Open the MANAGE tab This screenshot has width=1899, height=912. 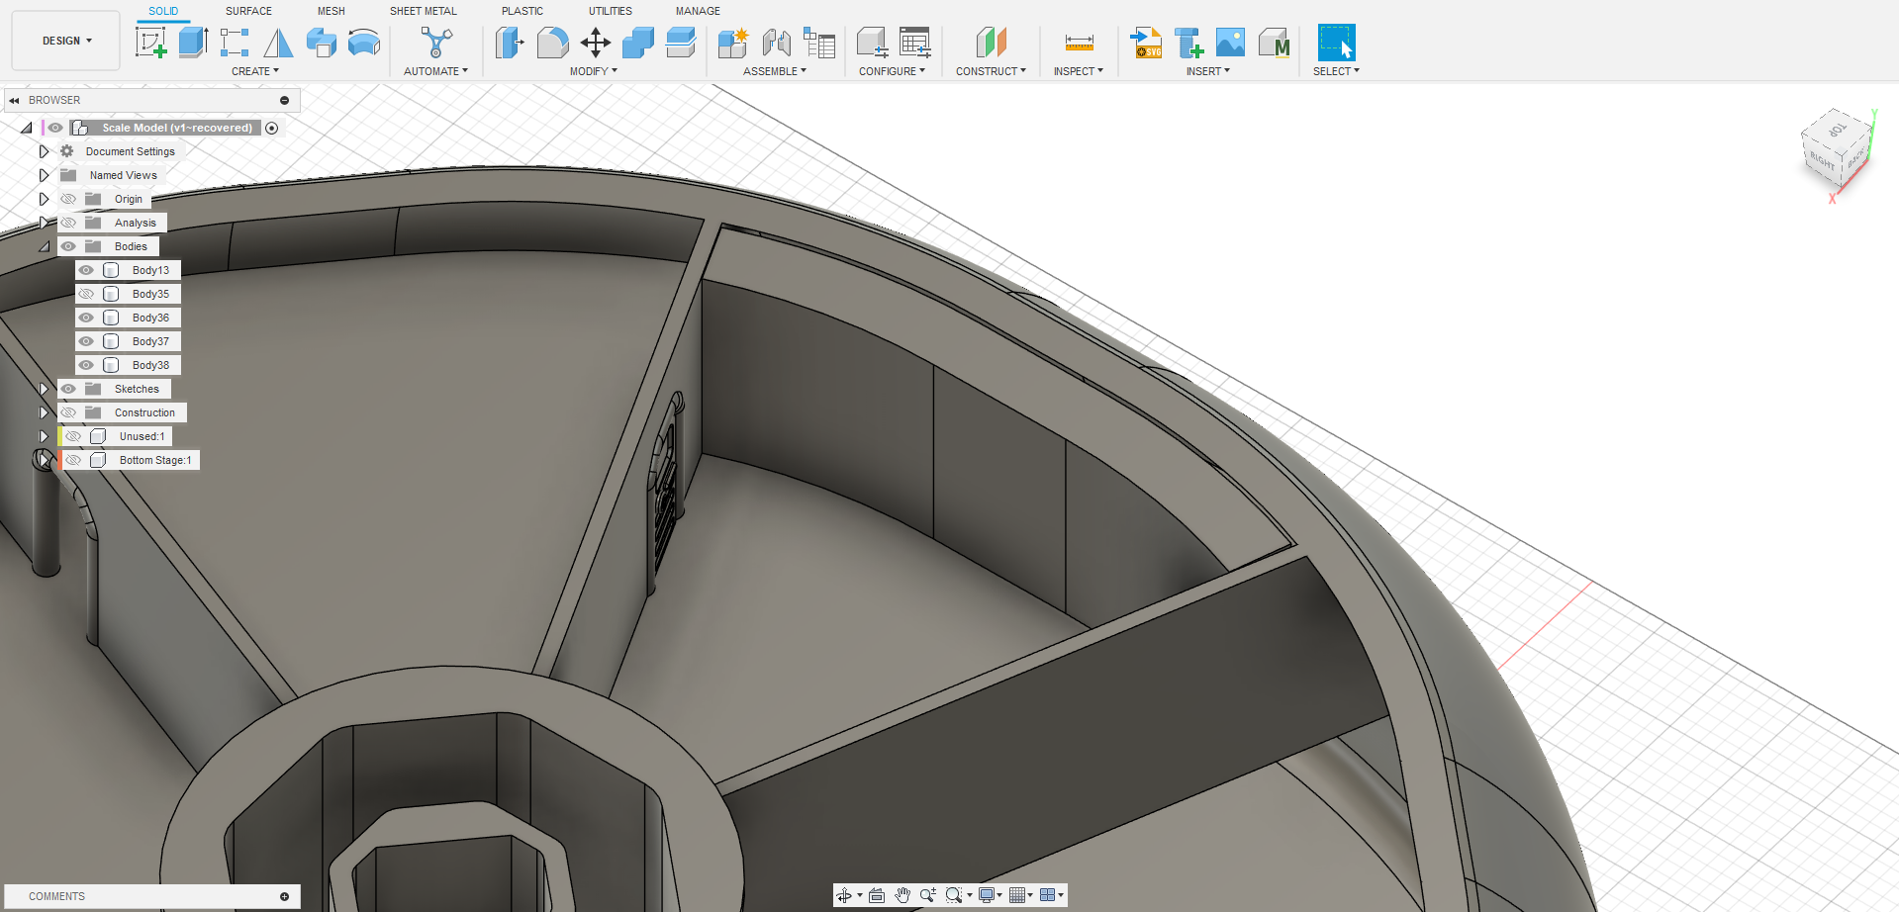[698, 11]
